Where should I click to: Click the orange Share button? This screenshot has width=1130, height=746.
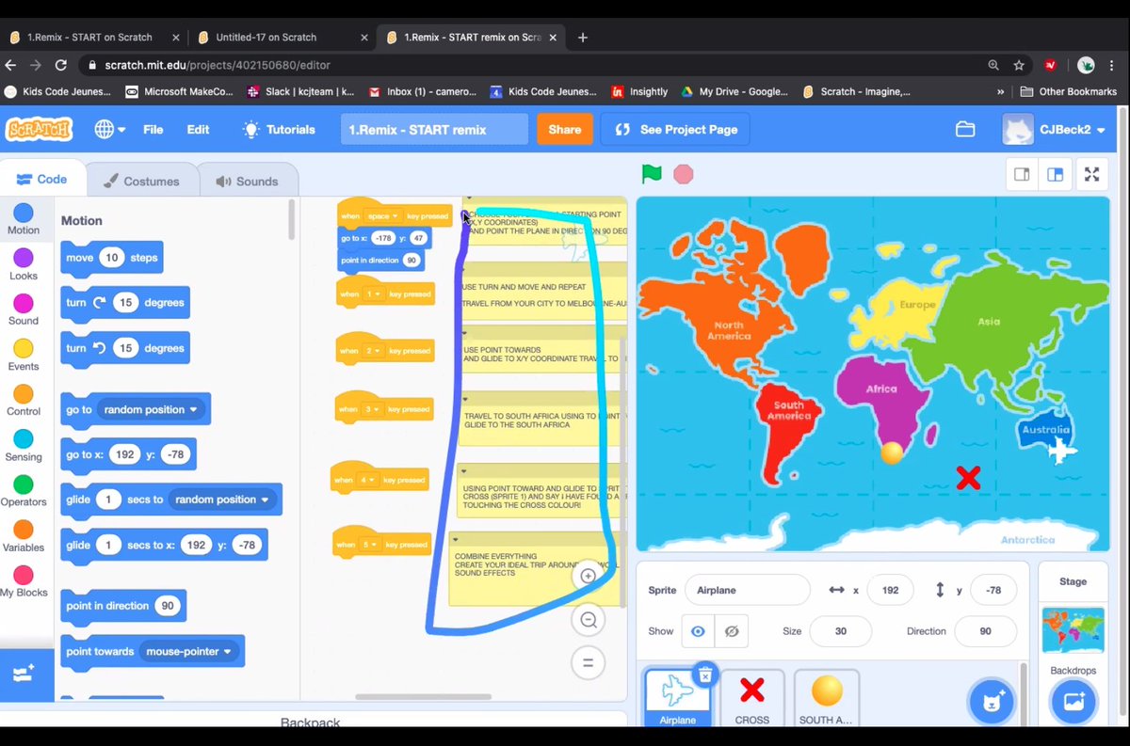pyautogui.click(x=564, y=129)
